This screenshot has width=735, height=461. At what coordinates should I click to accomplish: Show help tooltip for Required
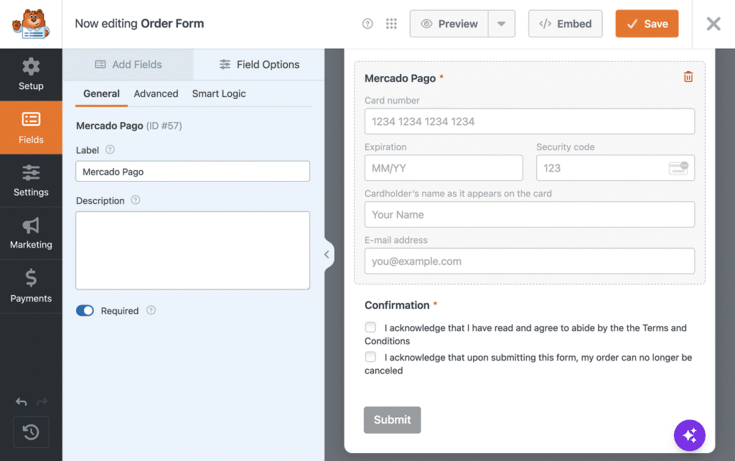[151, 310]
